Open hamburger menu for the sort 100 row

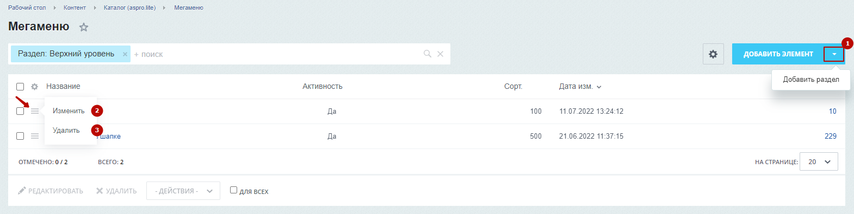point(35,111)
